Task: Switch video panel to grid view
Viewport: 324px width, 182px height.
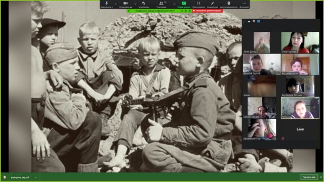Action: (258, 21)
